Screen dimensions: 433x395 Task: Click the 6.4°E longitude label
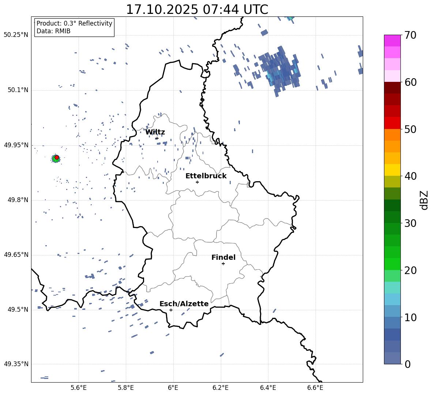pyautogui.click(x=268, y=388)
